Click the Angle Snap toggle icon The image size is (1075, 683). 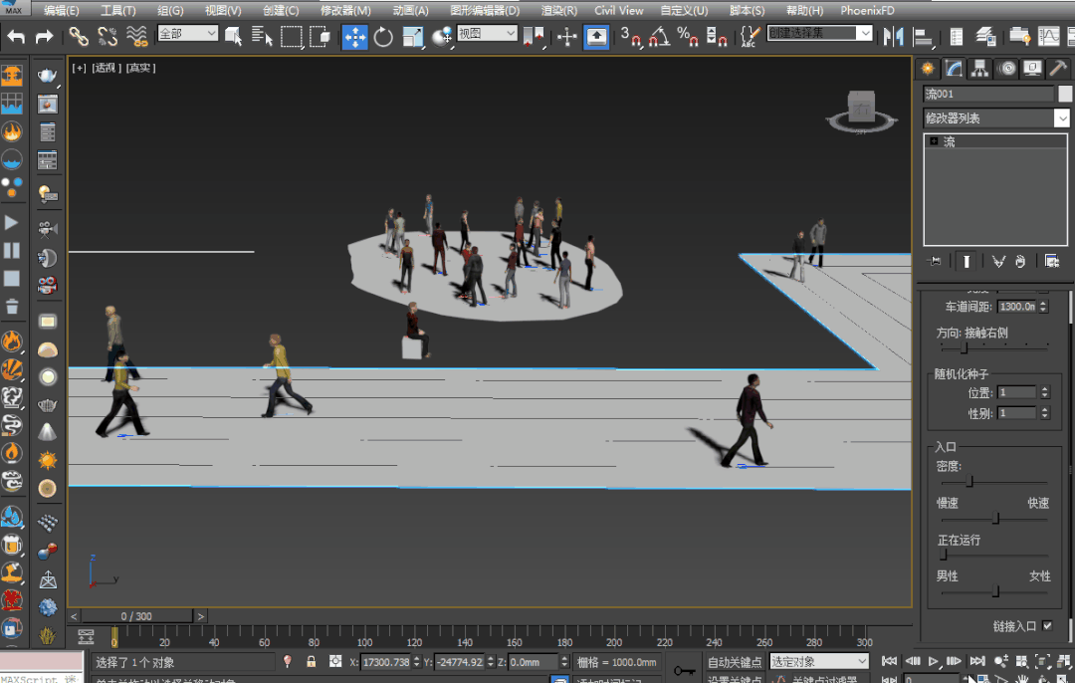click(x=659, y=38)
